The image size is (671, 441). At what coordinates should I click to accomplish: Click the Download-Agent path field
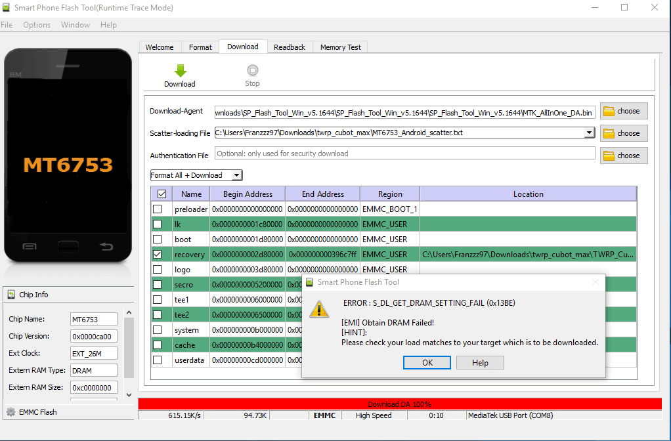(x=405, y=112)
